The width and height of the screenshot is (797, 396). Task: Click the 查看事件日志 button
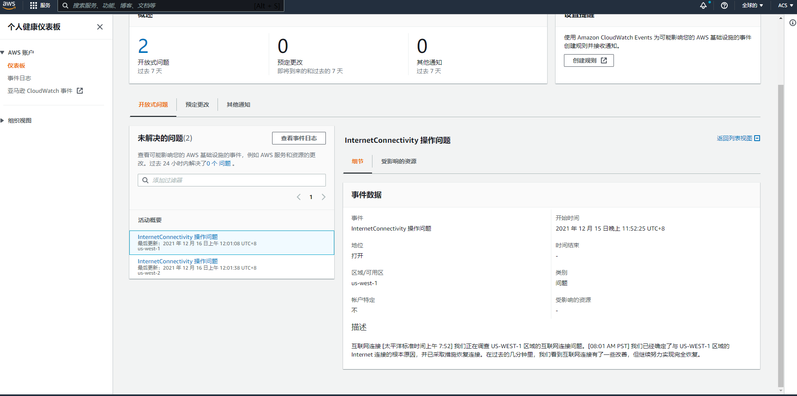coord(299,138)
